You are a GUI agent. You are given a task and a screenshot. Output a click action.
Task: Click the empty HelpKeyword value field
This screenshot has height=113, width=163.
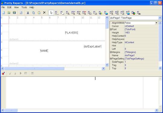pos(141,39)
